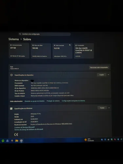The height and width of the screenshot is (164, 123).
Task: Go back to Sistema in breadcrumb
Action: [13, 39]
